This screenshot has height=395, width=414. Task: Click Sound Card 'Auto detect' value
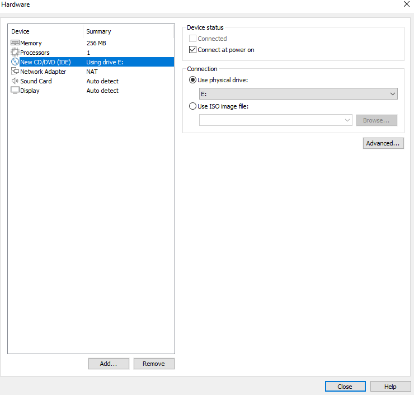102,81
